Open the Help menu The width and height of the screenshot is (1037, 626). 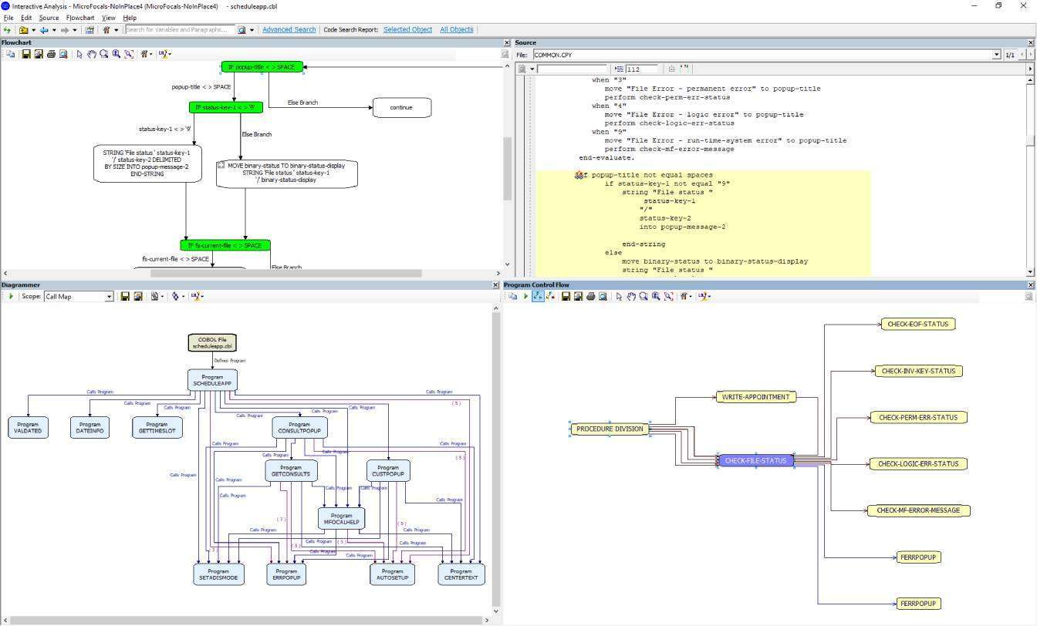[x=130, y=18]
